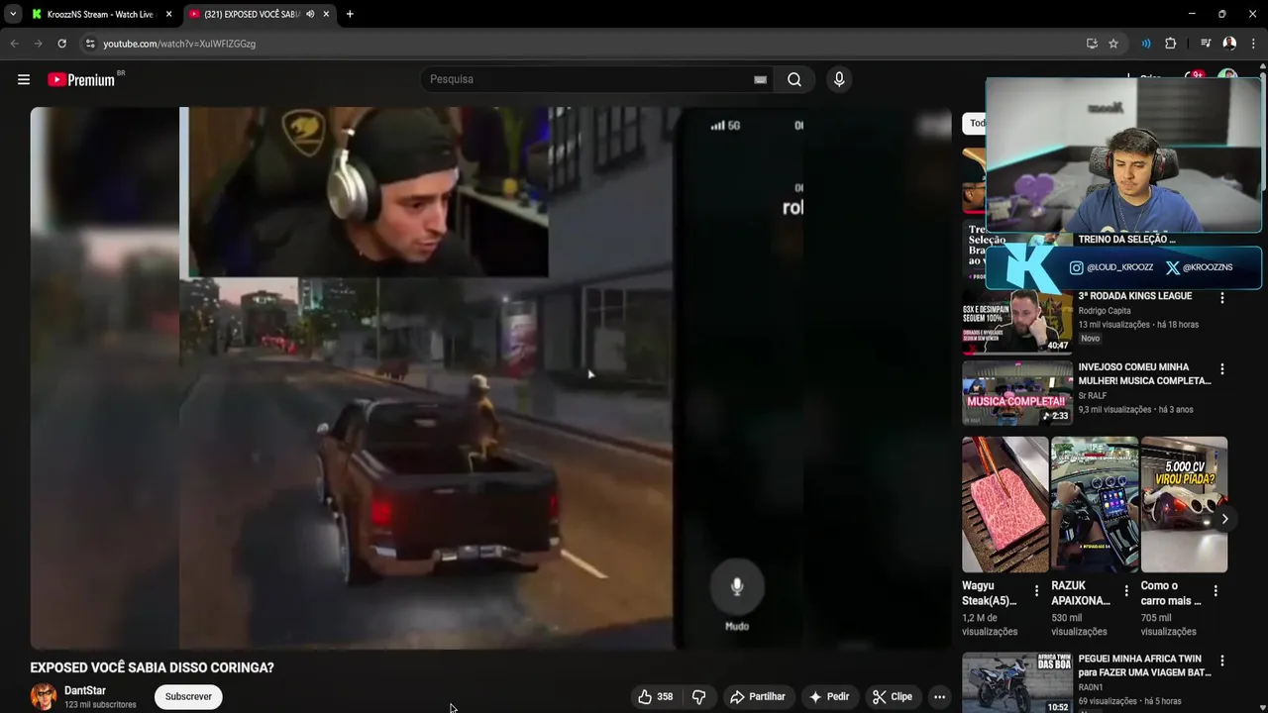
Task: Bookmark this page with the star
Action: pyautogui.click(x=1113, y=44)
